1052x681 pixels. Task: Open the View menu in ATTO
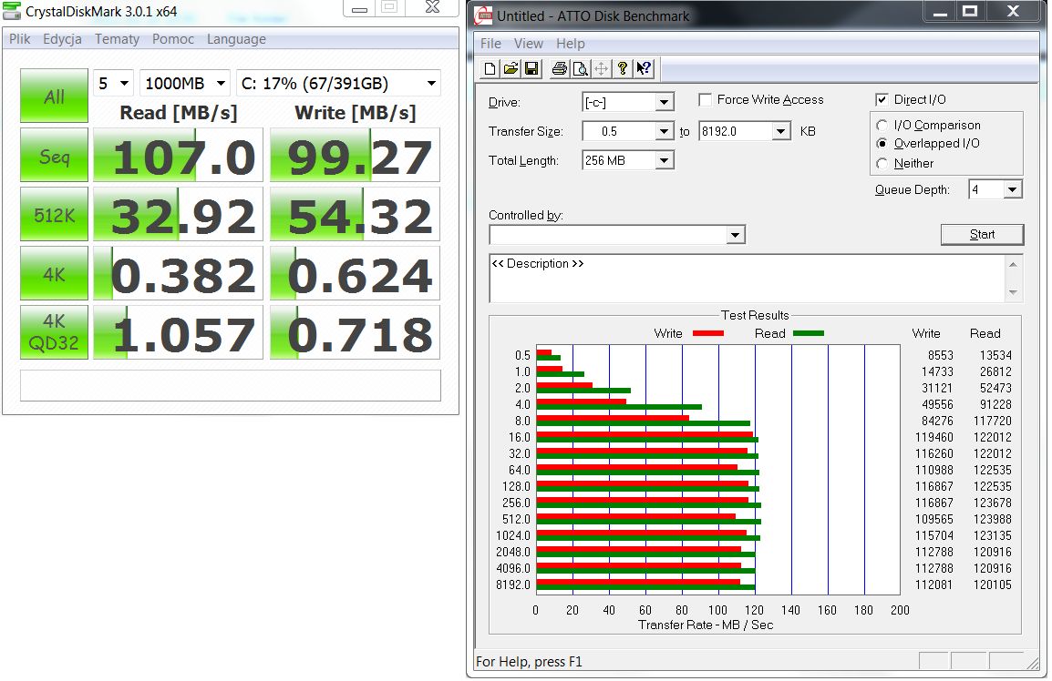[x=529, y=44]
